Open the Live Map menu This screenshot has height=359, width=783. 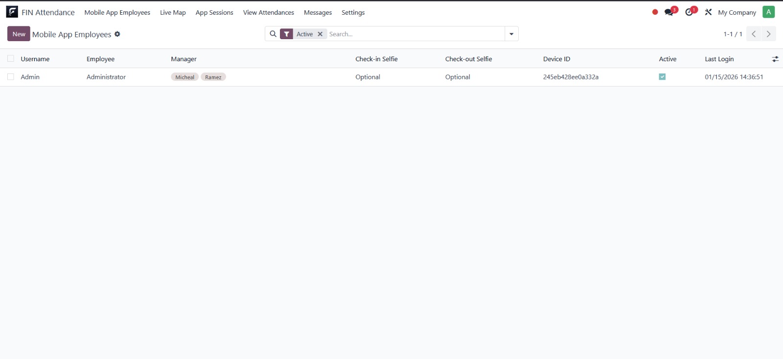pyautogui.click(x=173, y=13)
